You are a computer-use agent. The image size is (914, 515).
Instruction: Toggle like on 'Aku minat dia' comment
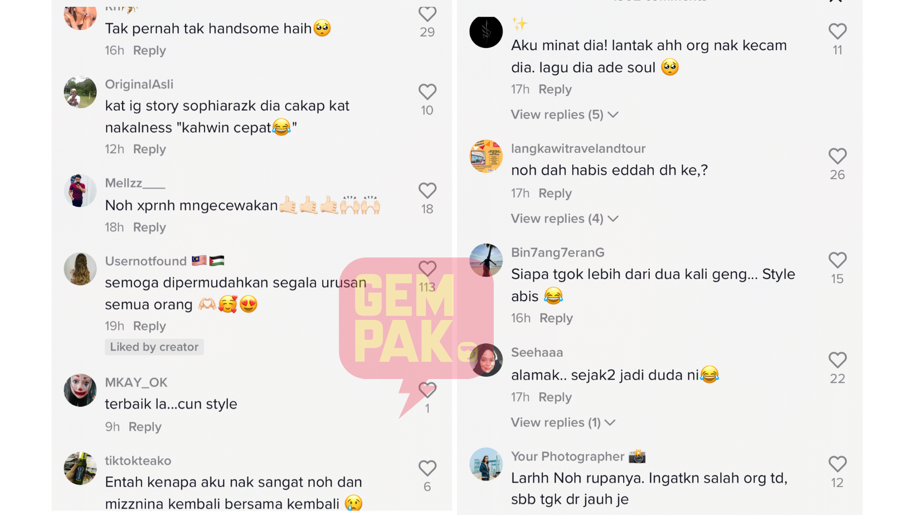click(x=837, y=31)
